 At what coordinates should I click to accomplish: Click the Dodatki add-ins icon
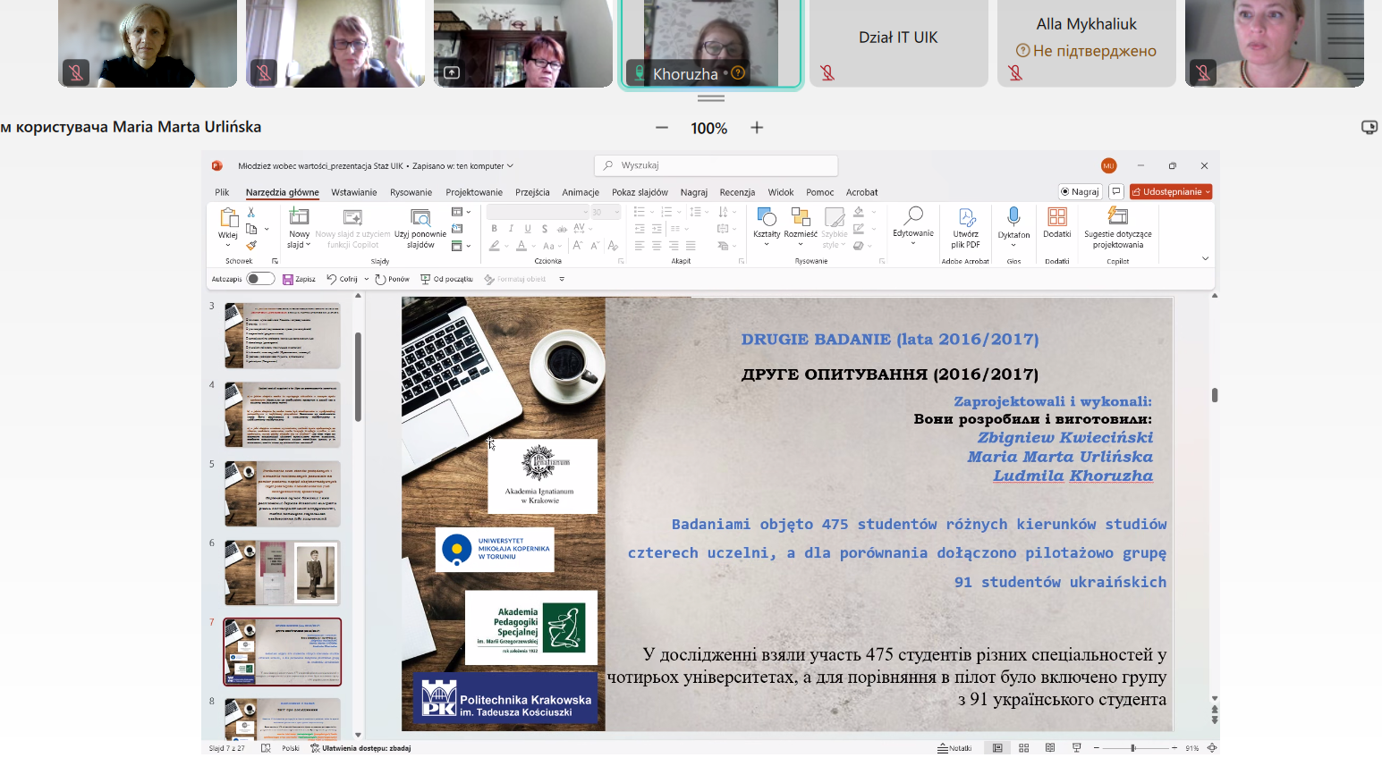(1056, 217)
